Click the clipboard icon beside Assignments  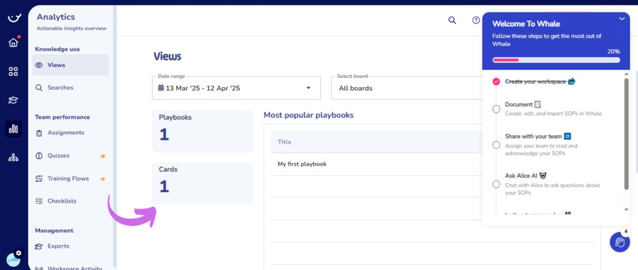click(39, 133)
